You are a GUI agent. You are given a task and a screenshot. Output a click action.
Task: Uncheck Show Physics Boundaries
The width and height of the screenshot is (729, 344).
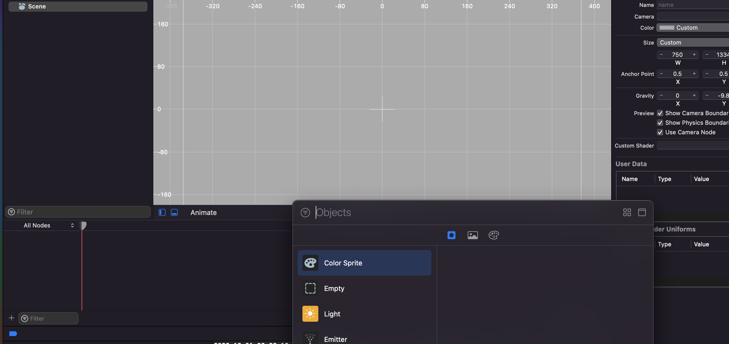(x=660, y=123)
